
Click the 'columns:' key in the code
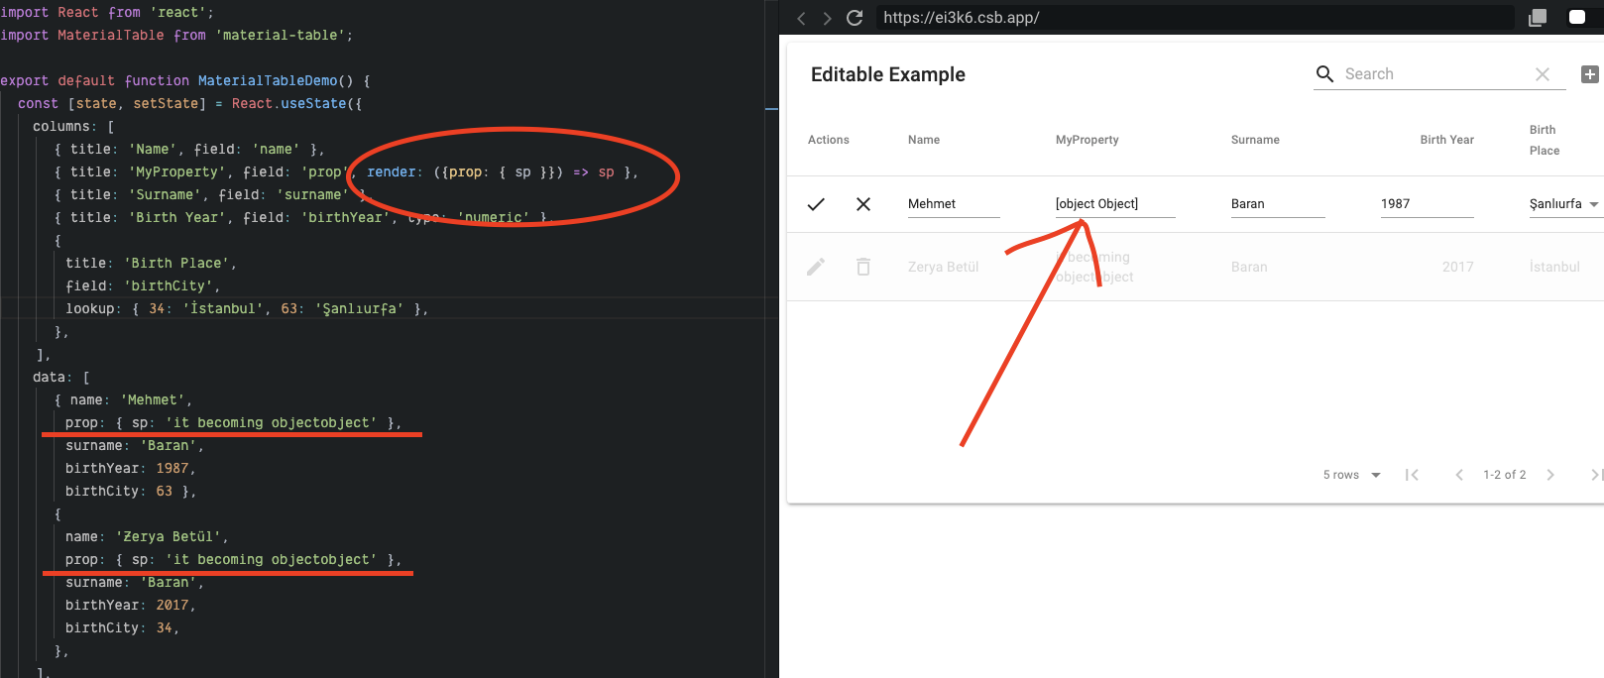[x=62, y=126]
